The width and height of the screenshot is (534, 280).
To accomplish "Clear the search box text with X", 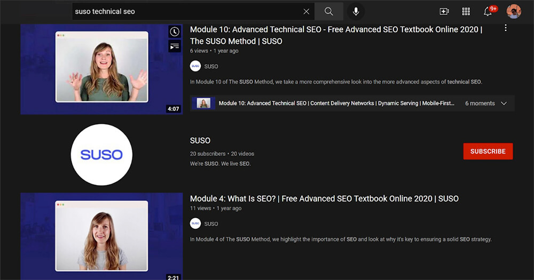I will click(x=306, y=12).
